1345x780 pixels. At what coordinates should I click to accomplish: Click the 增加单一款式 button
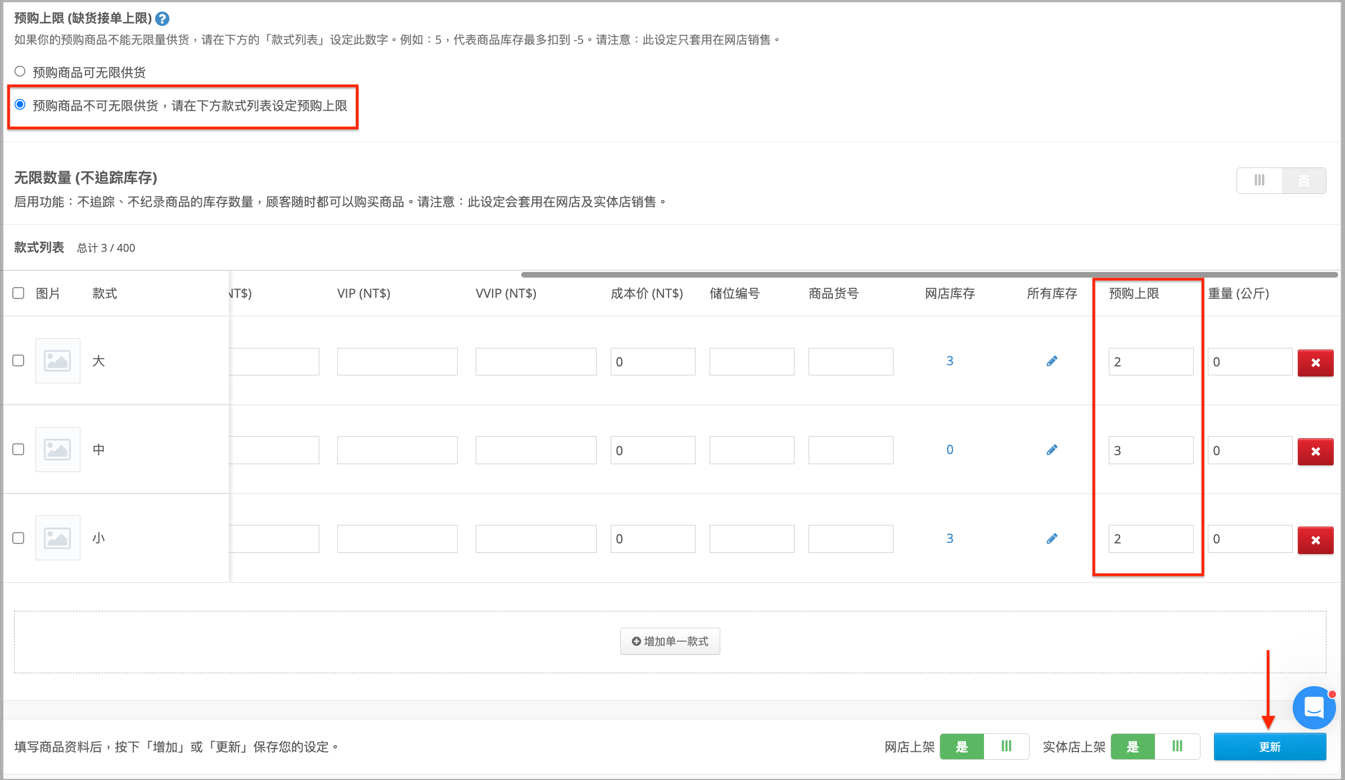[670, 641]
